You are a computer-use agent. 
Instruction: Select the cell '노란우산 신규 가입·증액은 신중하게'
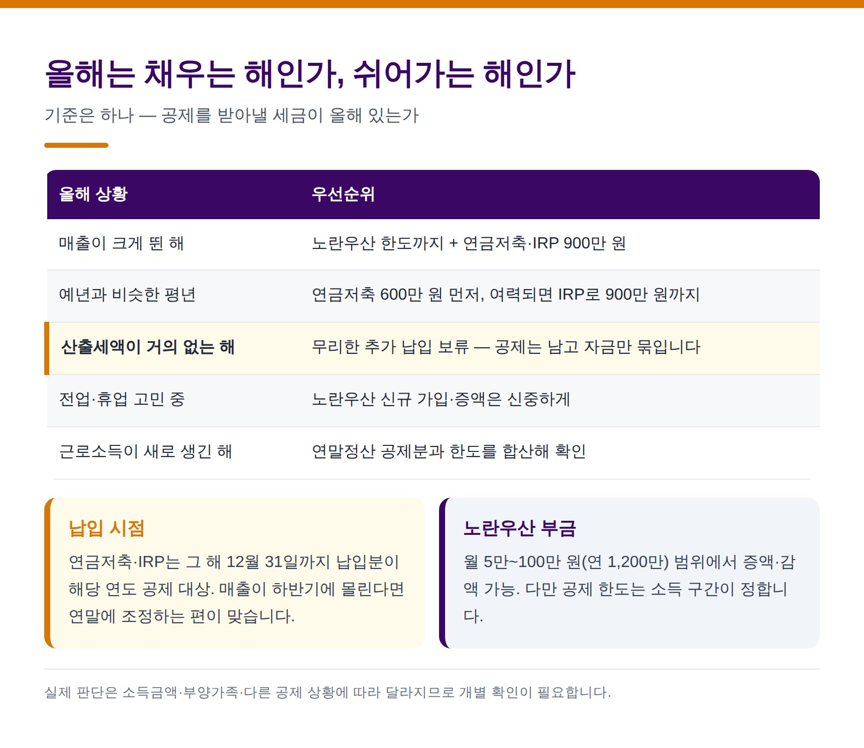tap(560, 401)
